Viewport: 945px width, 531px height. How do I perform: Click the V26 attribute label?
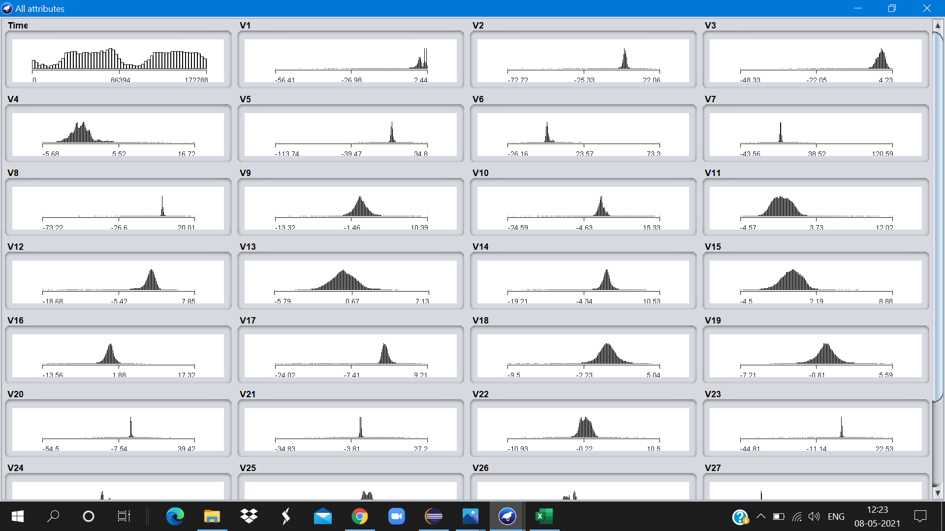point(480,468)
